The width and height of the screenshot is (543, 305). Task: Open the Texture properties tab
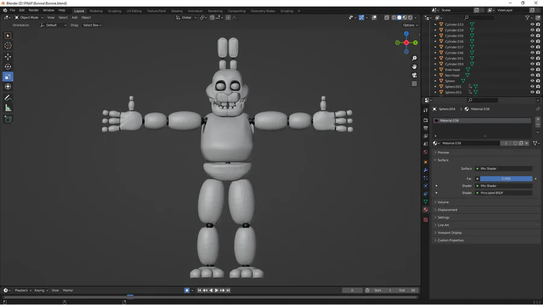425,219
